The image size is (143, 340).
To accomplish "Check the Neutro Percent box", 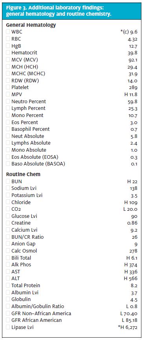I will coord(8,101).
